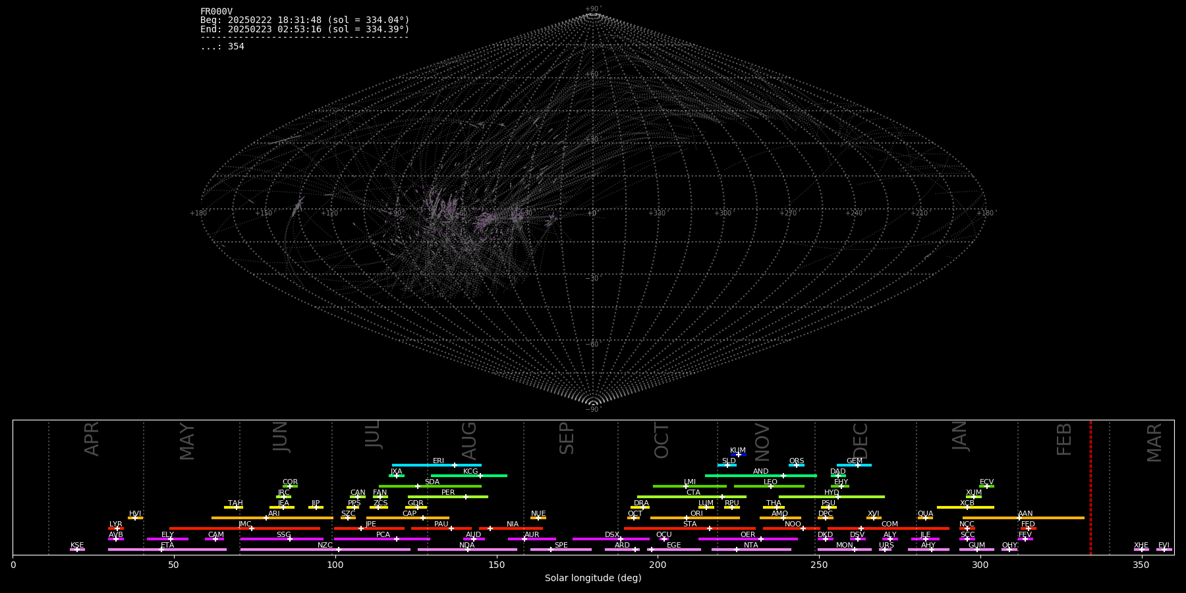Click the COM shower label

[889, 524]
